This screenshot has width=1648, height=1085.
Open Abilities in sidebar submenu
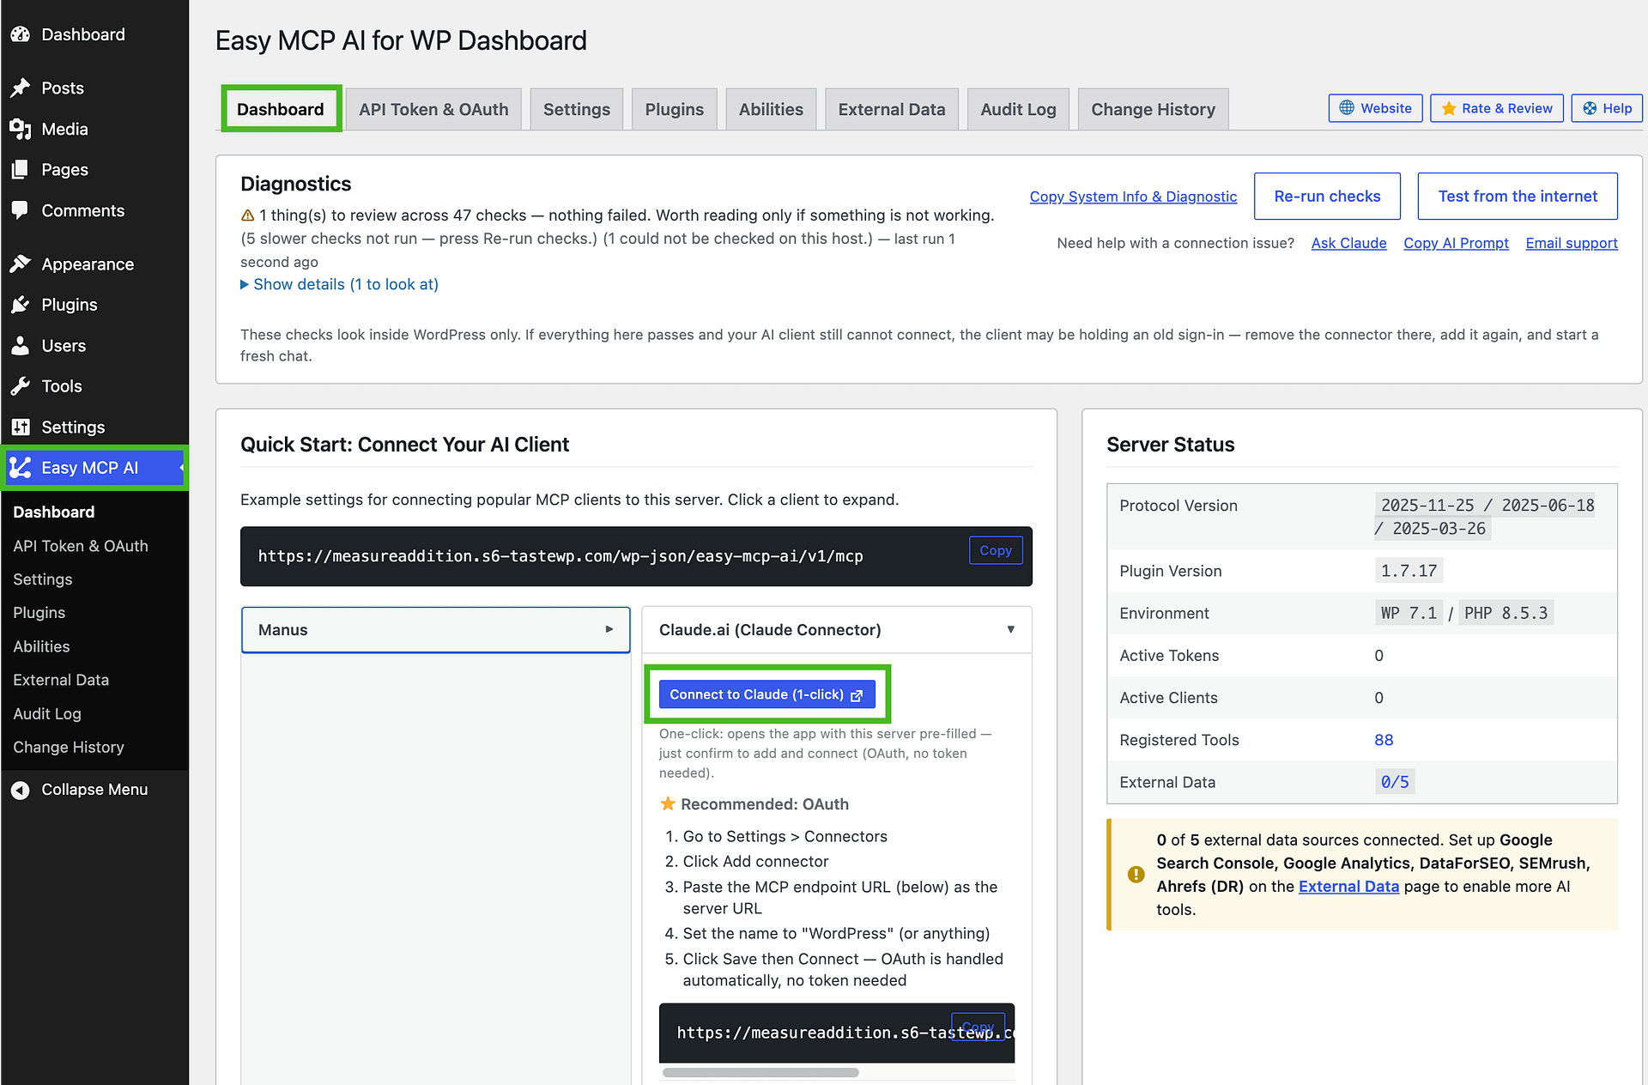click(41, 646)
